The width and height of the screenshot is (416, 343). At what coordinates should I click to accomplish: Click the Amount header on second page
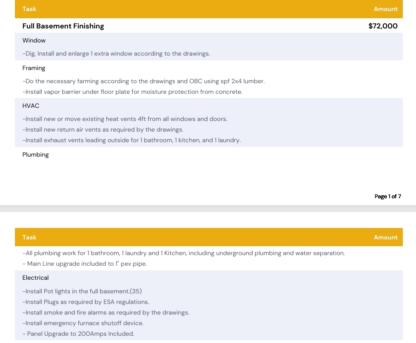[x=385, y=237]
